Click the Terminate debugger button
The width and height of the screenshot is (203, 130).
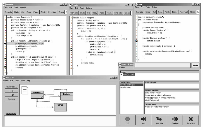(x=191, y=120)
